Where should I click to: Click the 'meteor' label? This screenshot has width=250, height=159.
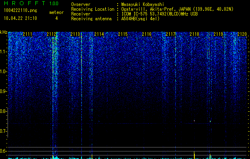[x=56, y=12]
